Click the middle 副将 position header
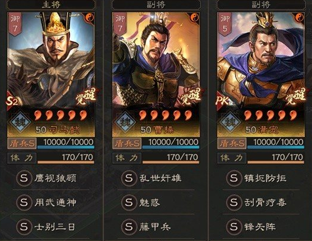Screen dimensions: 312x241 point(156,5)
